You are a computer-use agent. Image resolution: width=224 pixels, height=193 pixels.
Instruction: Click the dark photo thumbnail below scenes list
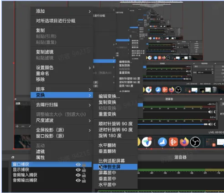point(22,142)
